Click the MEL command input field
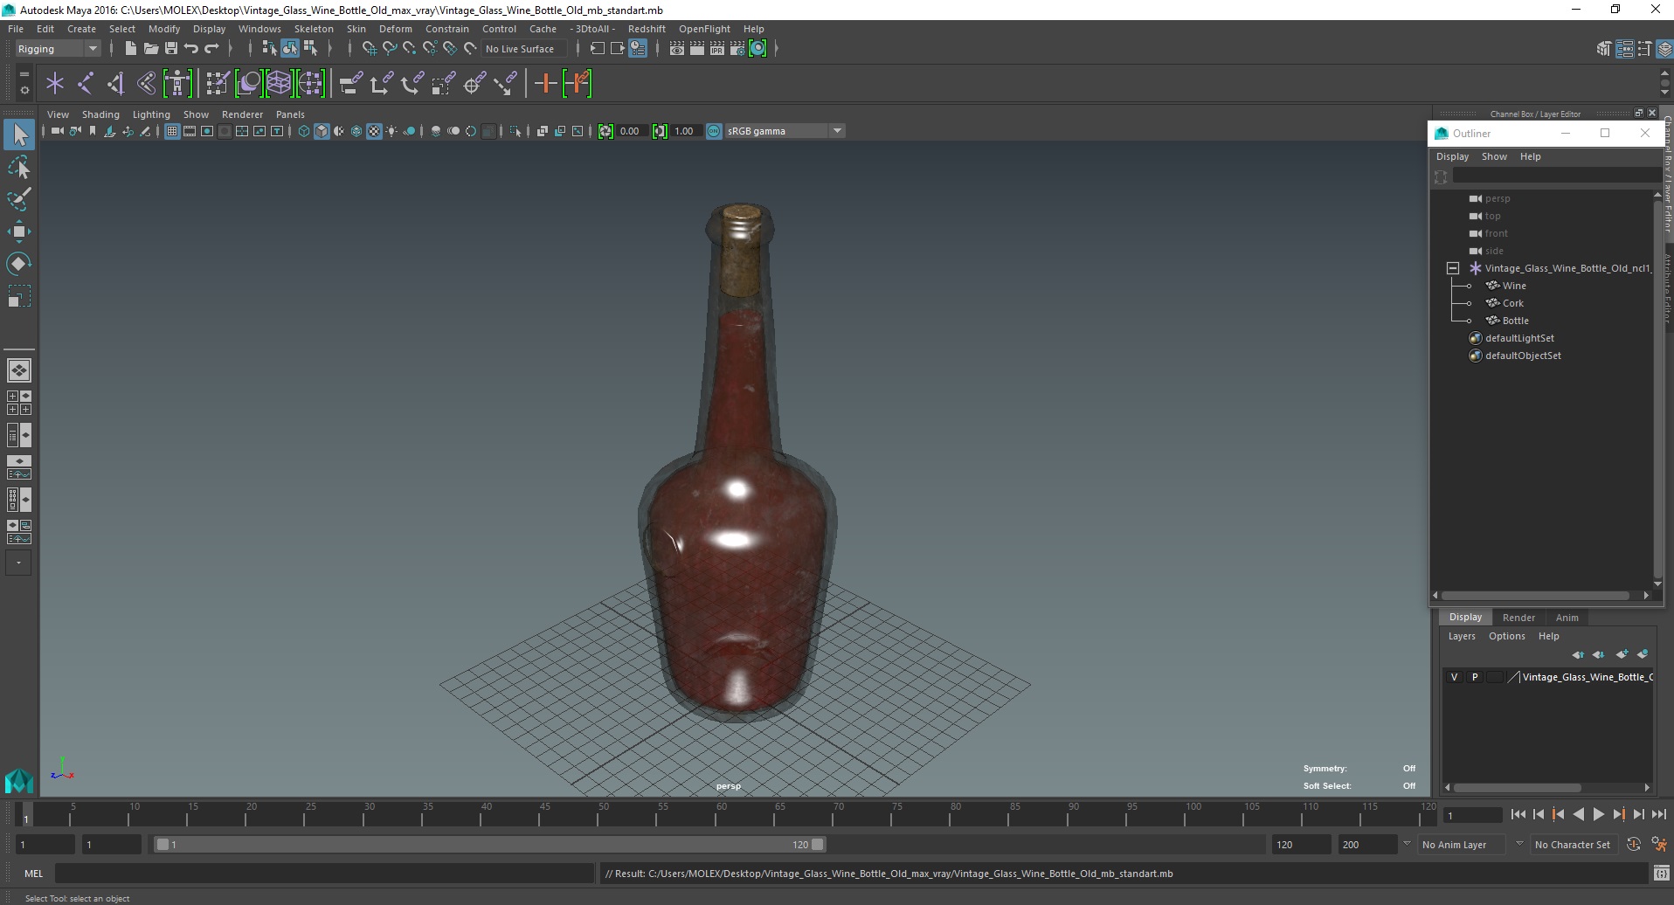The width and height of the screenshot is (1674, 905). click(325, 874)
